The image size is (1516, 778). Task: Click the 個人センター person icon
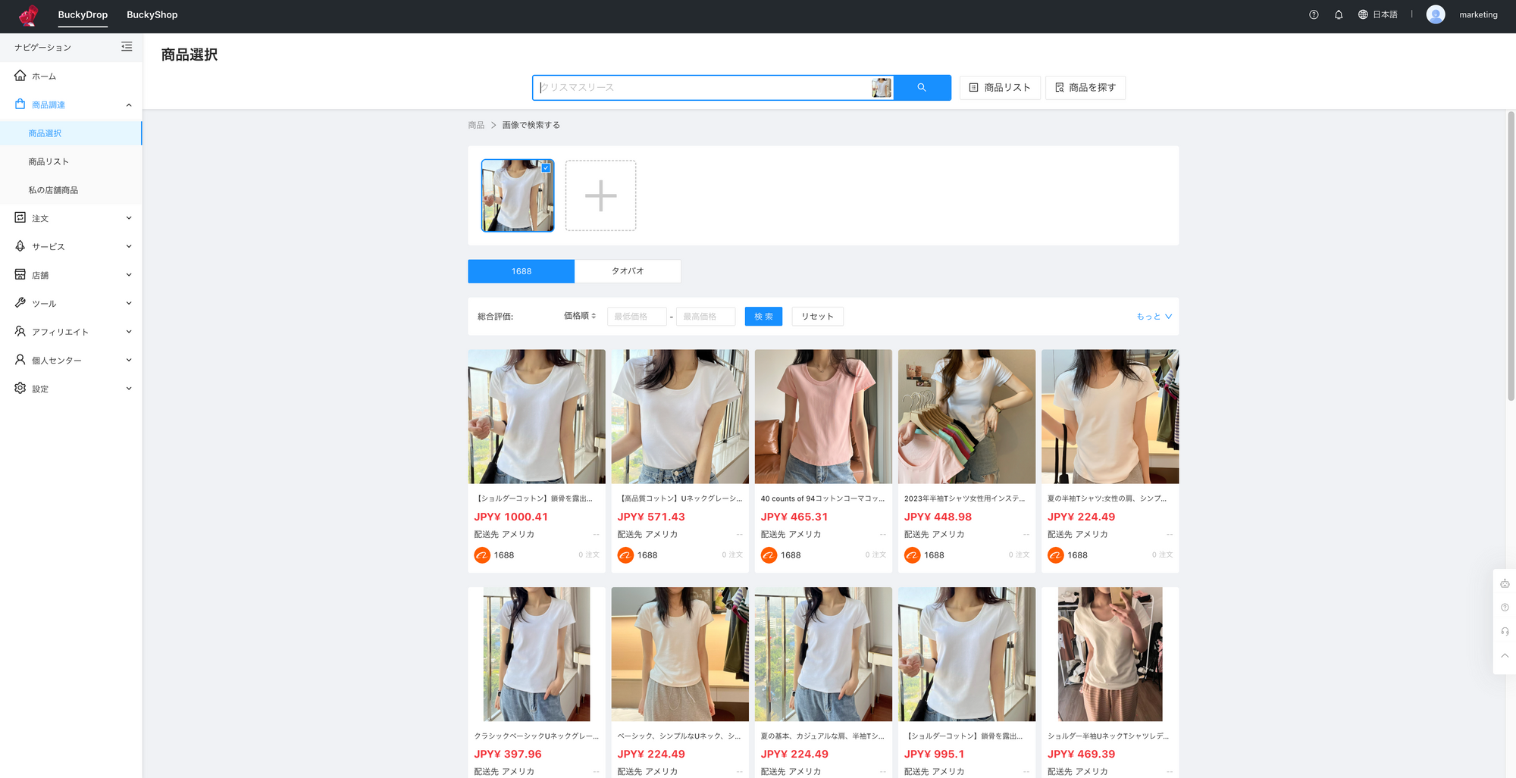[x=20, y=360]
